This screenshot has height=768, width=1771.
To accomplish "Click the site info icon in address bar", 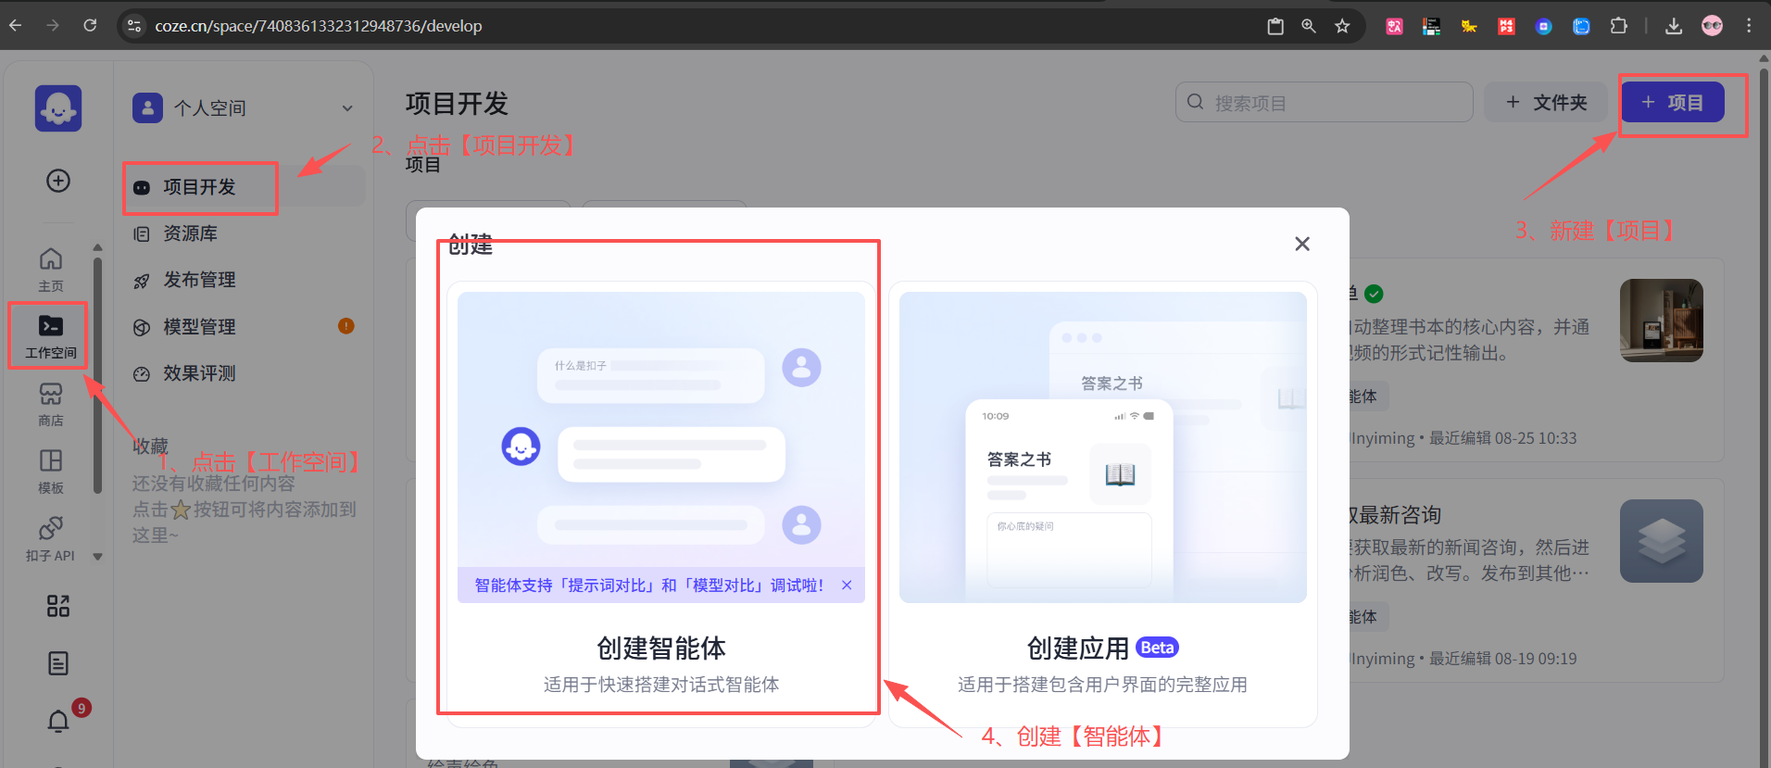I will click(134, 26).
